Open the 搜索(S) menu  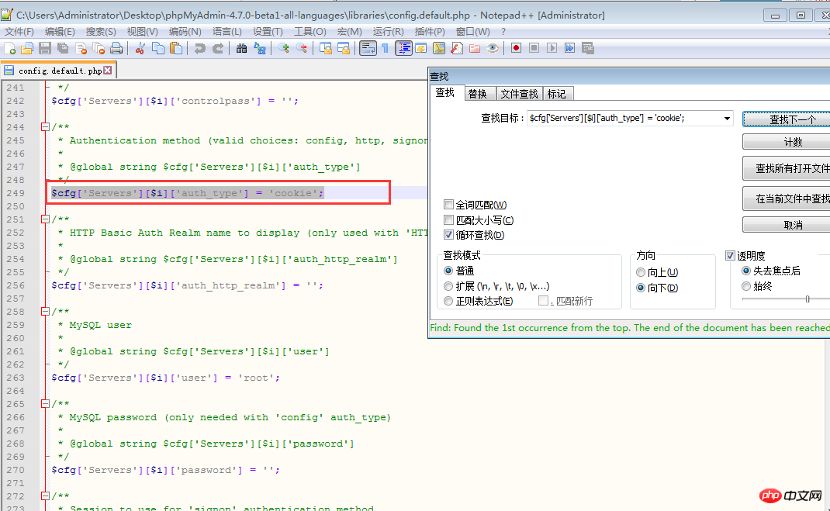pos(101,32)
